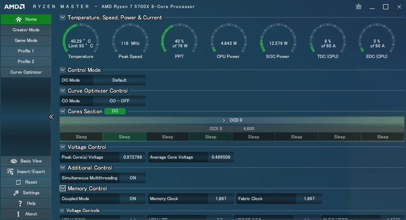
Task: Click the Help label
Action: (31, 203)
